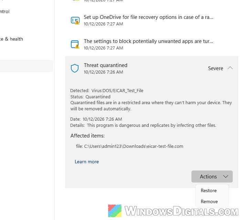
Task: Click the OneDrive file recovery warning icon
Action: [x=75, y=20]
